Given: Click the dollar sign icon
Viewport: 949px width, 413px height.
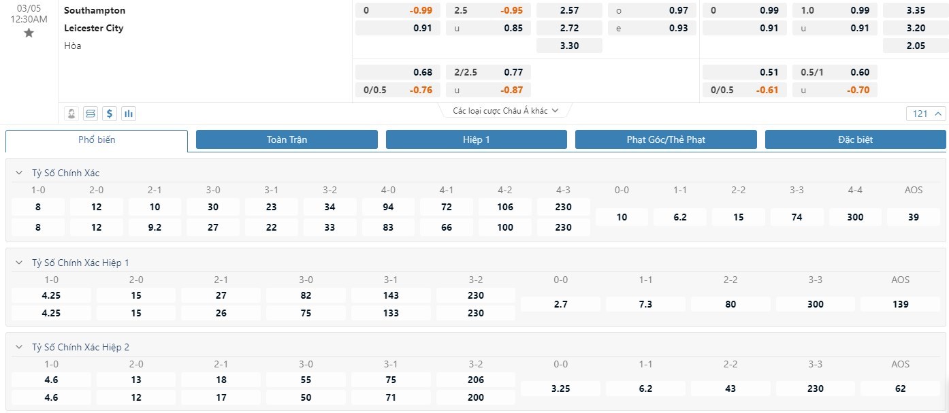Looking at the screenshot, I should coord(110,114).
